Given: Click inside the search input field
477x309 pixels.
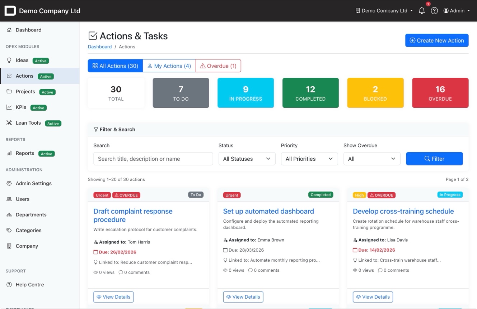Looking at the screenshot, I should pyautogui.click(x=153, y=159).
